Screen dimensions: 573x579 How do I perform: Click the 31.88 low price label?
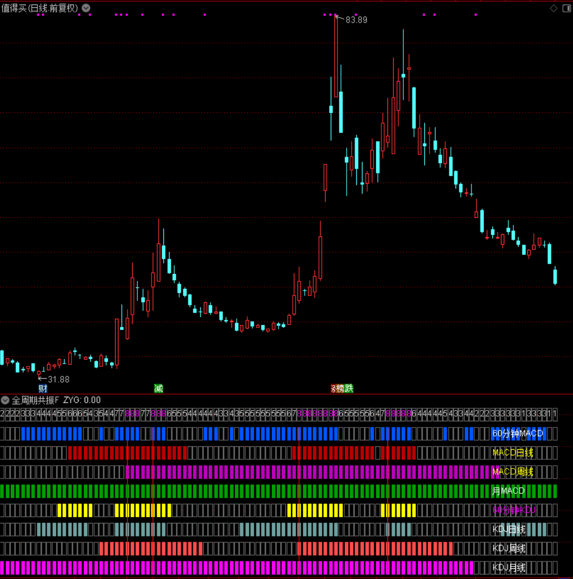click(58, 379)
